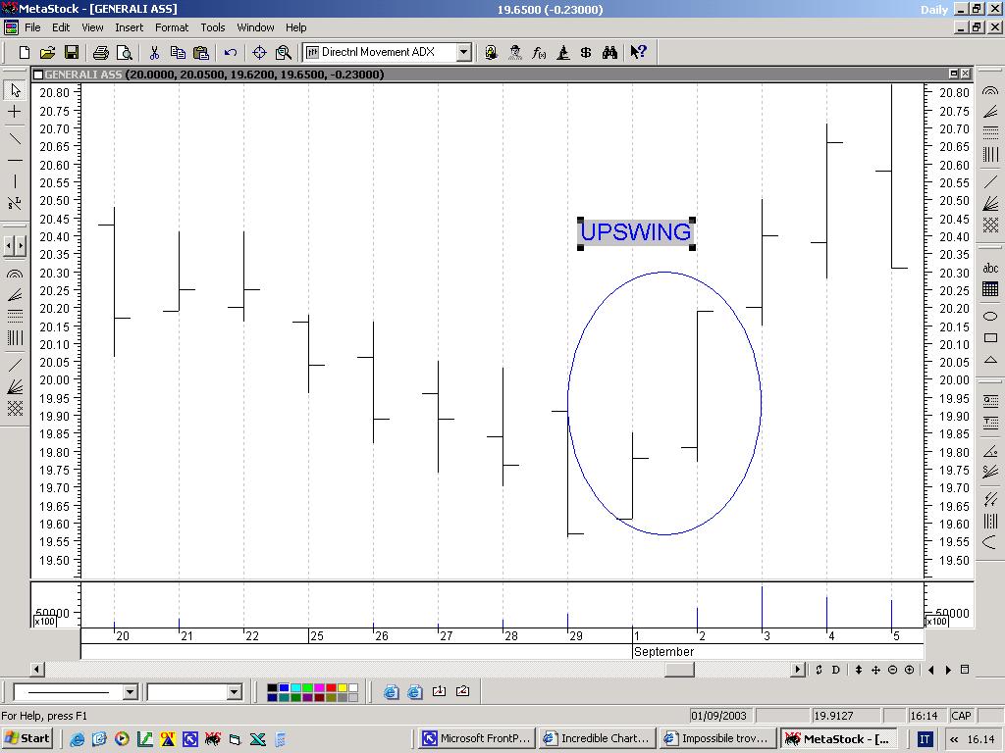Select the arrow pointer tool
The height and width of the screenshot is (753, 1005).
pos(15,90)
